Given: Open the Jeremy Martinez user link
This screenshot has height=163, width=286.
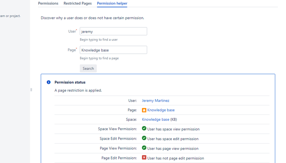Looking at the screenshot, I should point(155,101).
